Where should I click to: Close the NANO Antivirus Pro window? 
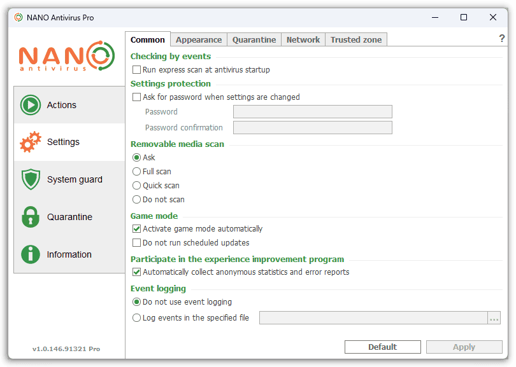click(x=493, y=17)
